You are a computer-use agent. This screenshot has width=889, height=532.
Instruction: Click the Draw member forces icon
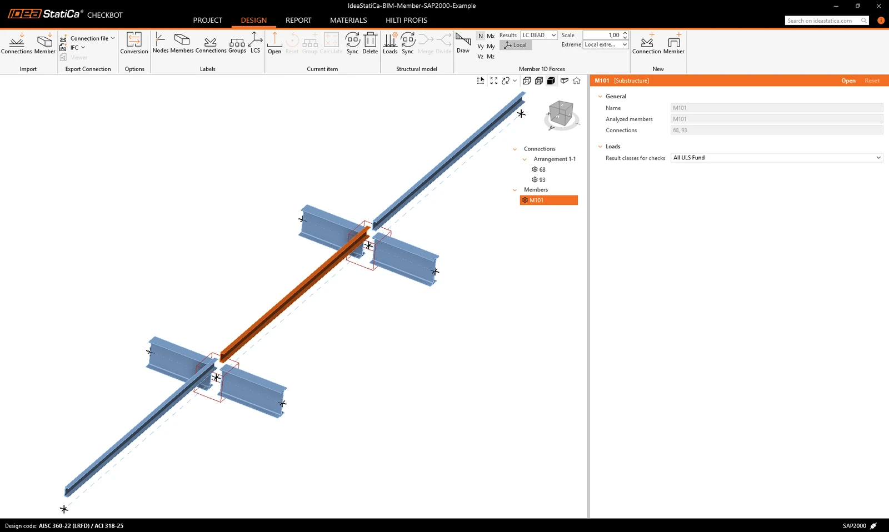[463, 43]
